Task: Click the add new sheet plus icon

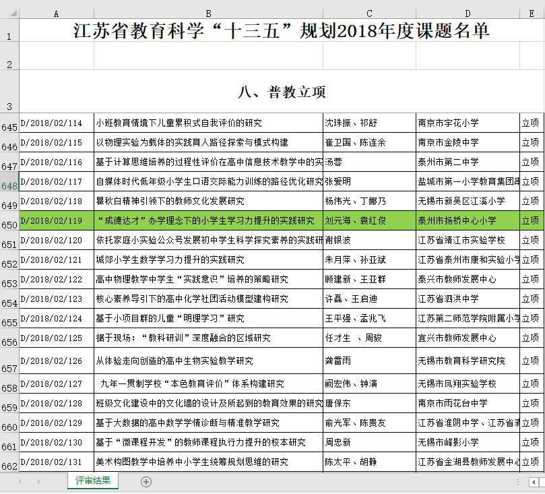Action: tap(146, 482)
